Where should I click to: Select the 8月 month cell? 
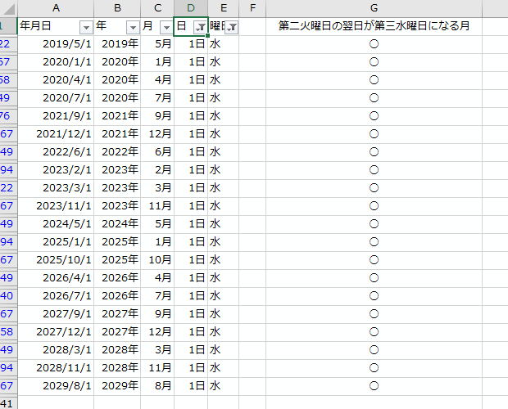tap(157, 386)
